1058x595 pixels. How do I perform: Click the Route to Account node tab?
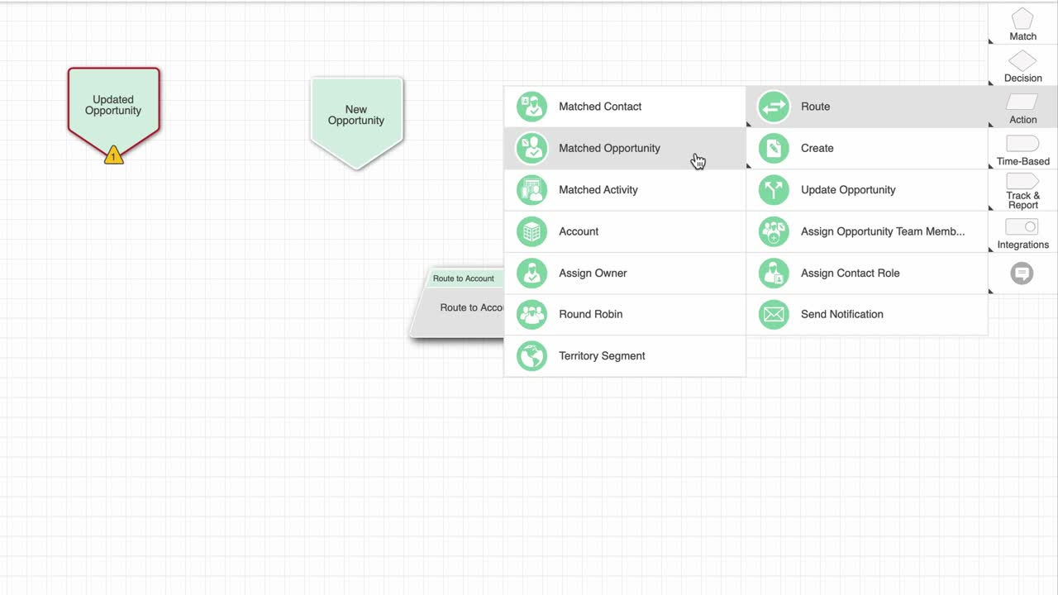coord(464,278)
